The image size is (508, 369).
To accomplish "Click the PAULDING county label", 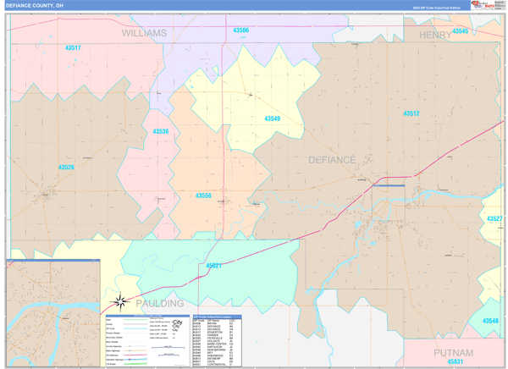I will (x=159, y=303).
